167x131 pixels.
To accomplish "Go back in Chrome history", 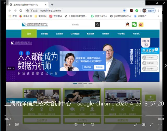I will 10,10.
